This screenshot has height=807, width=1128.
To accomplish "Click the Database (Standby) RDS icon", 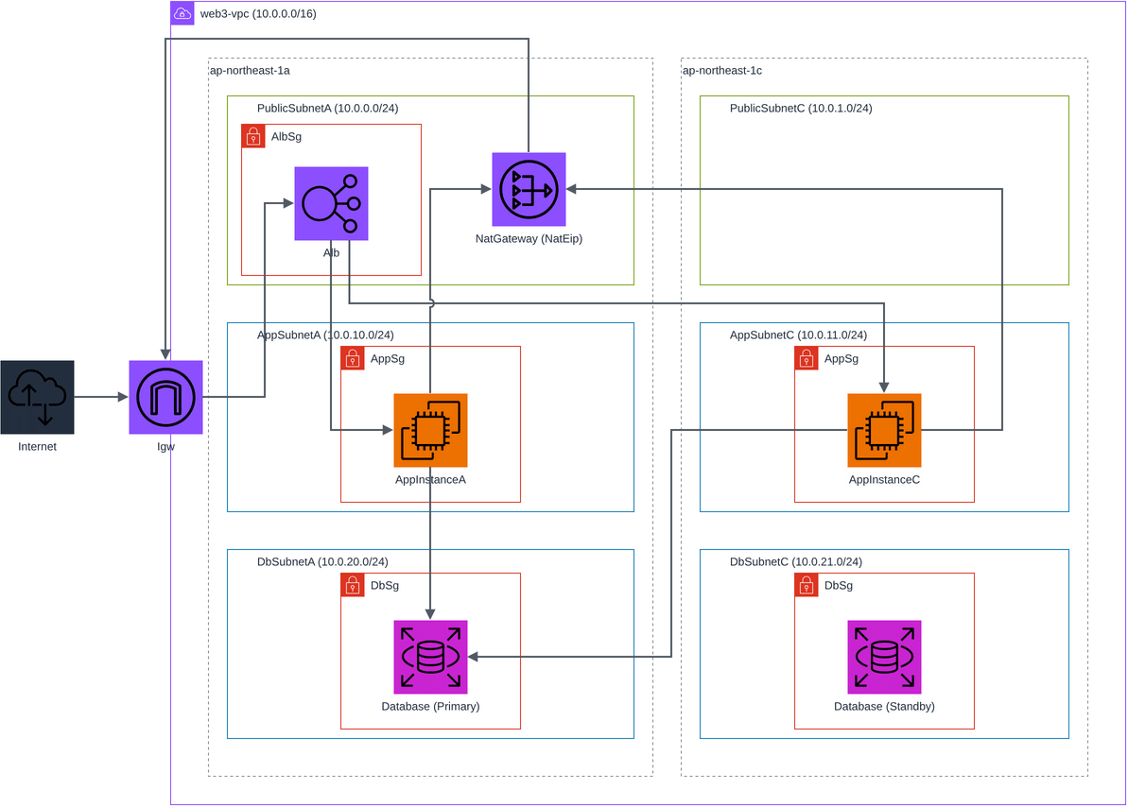I will pos(884,657).
